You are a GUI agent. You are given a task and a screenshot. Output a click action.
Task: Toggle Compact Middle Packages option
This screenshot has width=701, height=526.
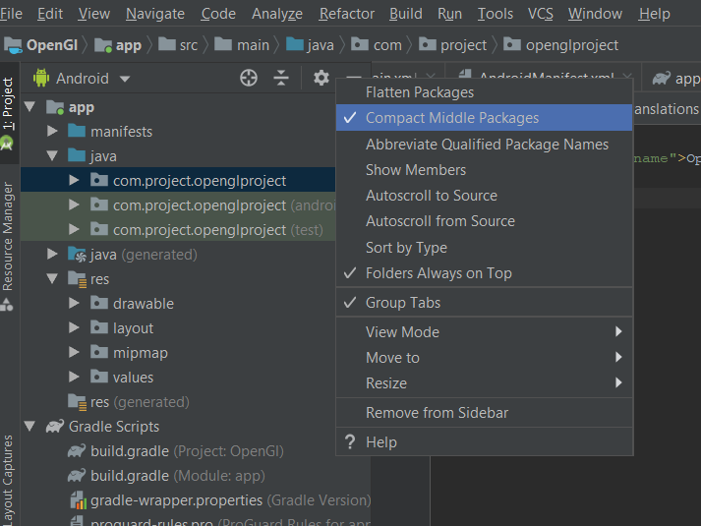click(x=484, y=118)
